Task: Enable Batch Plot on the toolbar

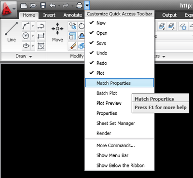Action: 119,93
